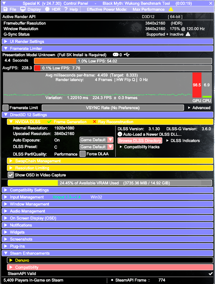This screenshot has width=215, height=284.
Task: Collapse Direct3D 12 Settings section
Action: (x=107, y=115)
